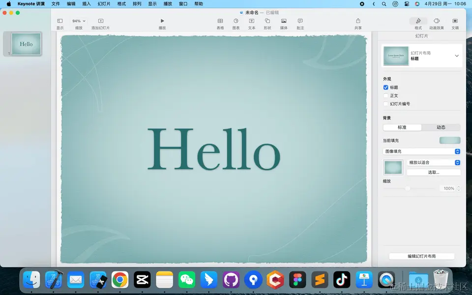Click Spotlight search icon in menu bar

click(x=384, y=4)
